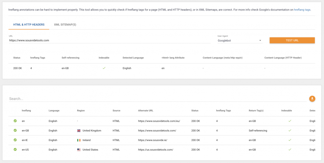Screen dimensions: 324x163
Task: Click Indexable checkmark in summary table
Action: (x=104, y=68)
